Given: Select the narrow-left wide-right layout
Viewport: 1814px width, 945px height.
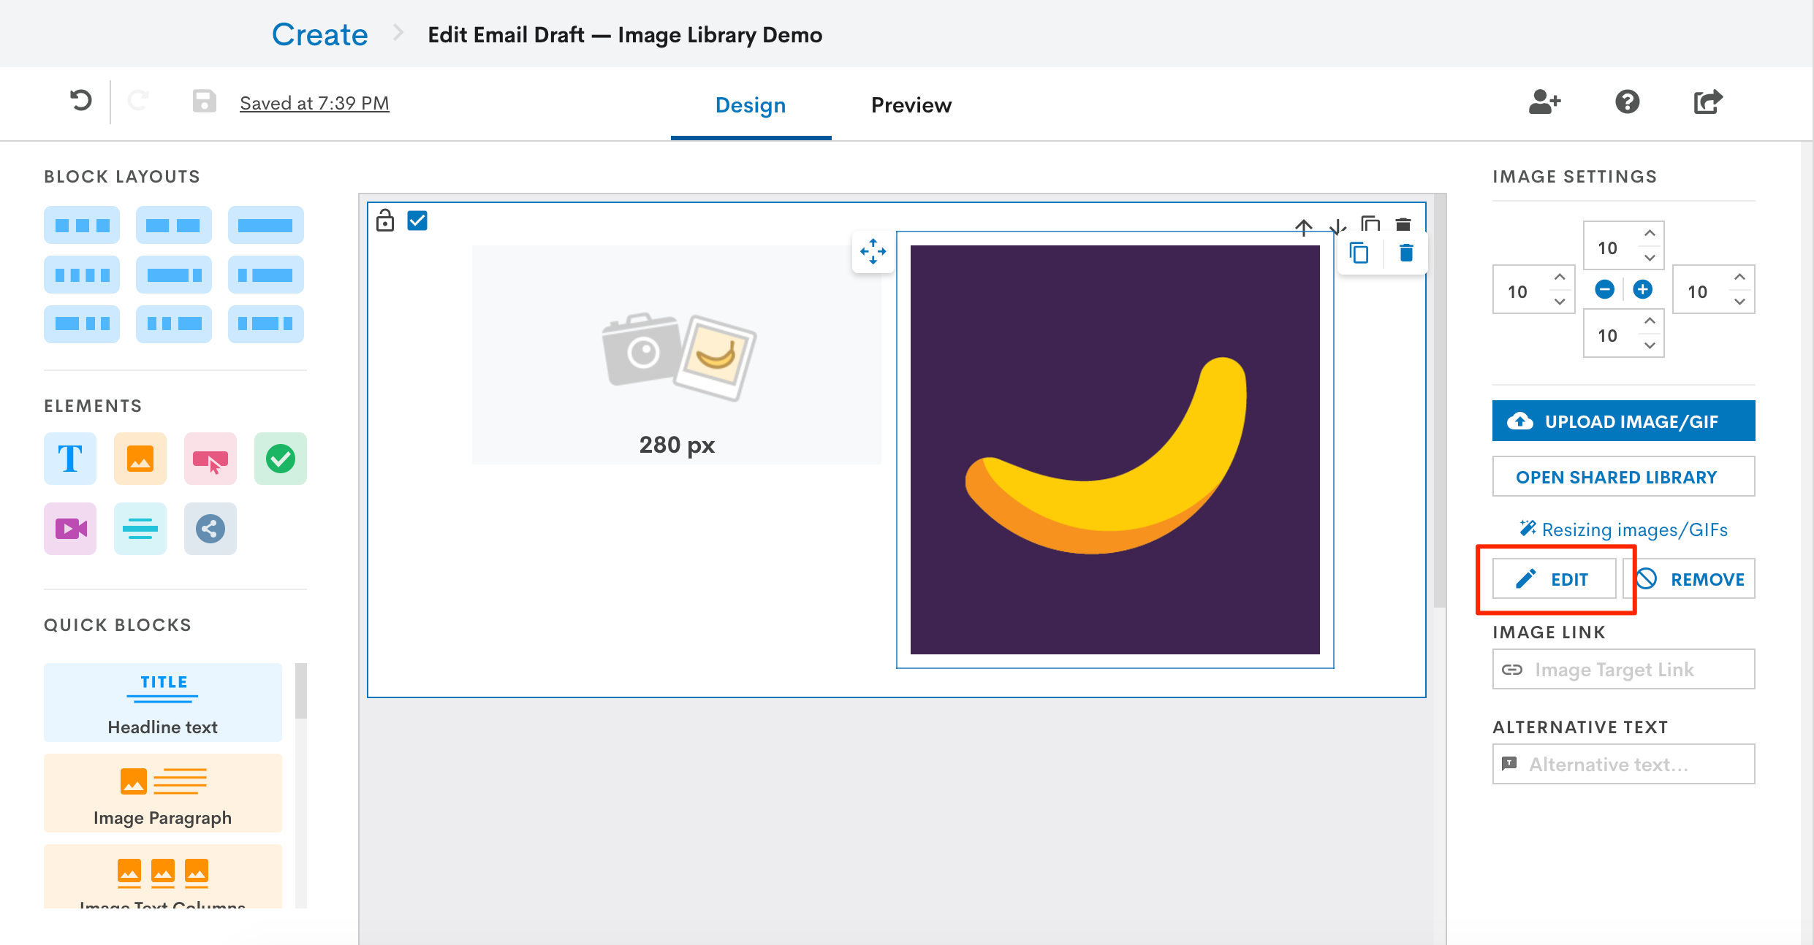Looking at the screenshot, I should [266, 275].
